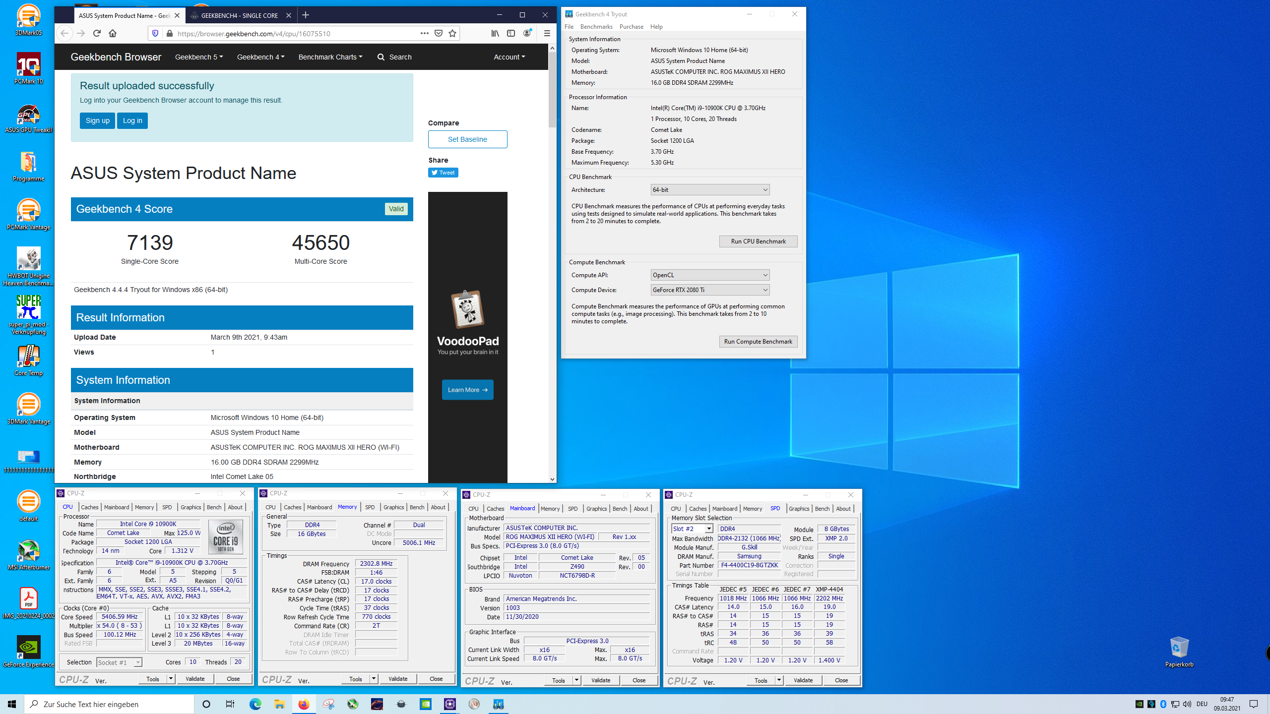Open the super_pi_mod shortcut icon

tap(28, 314)
